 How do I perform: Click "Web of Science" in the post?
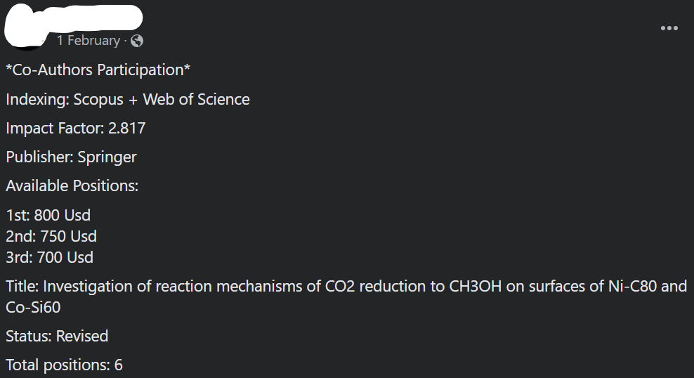196,100
